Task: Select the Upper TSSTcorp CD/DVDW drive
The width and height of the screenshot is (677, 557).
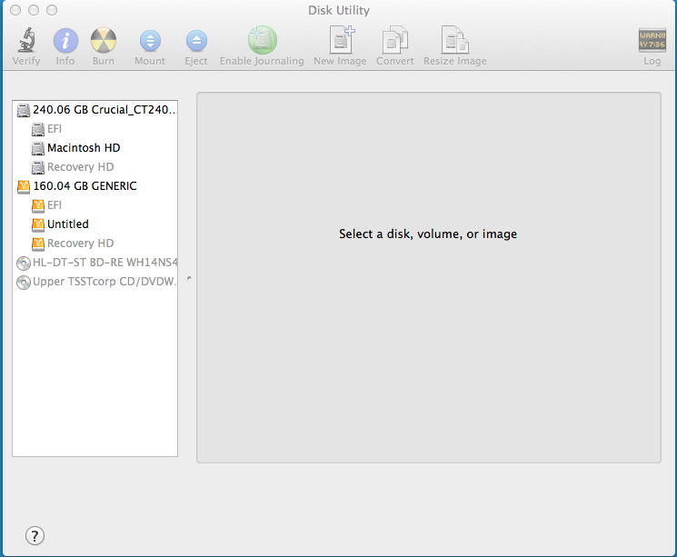Action: [95, 282]
